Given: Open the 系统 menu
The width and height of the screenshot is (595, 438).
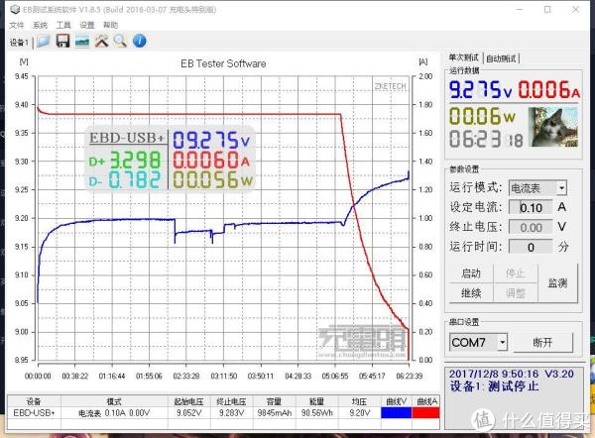Looking at the screenshot, I should coord(40,25).
